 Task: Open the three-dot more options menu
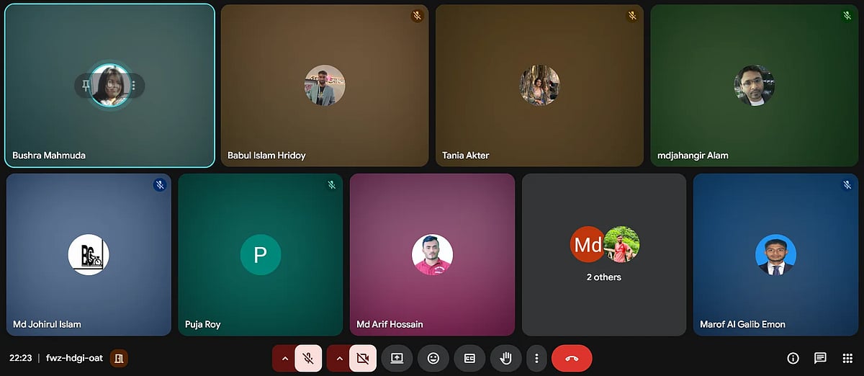pos(536,358)
